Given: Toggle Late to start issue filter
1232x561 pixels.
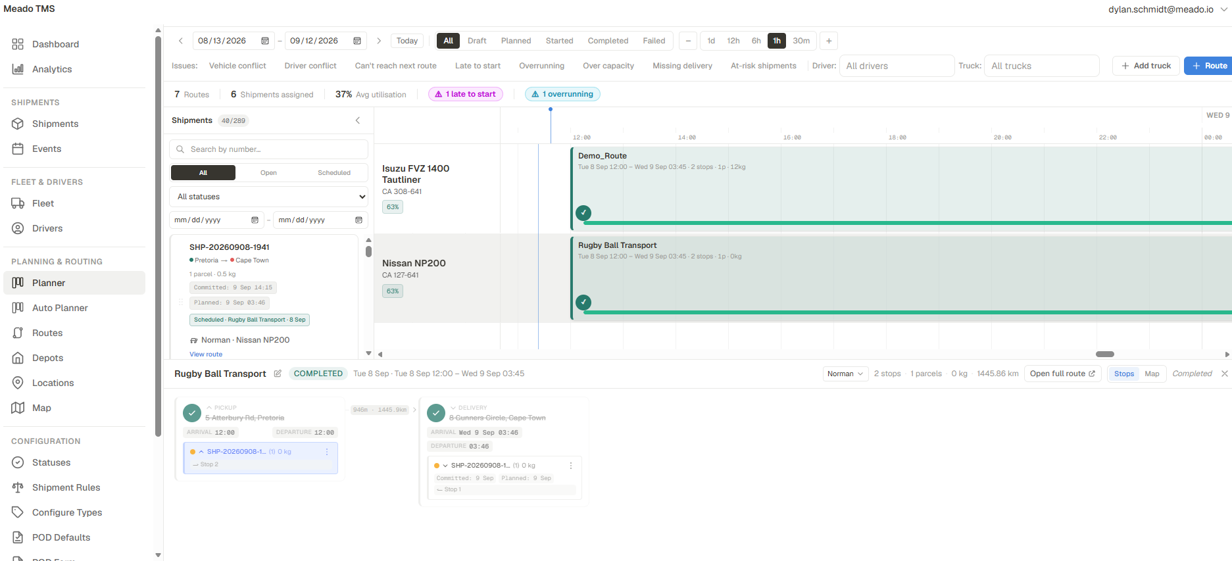Looking at the screenshot, I should point(478,66).
